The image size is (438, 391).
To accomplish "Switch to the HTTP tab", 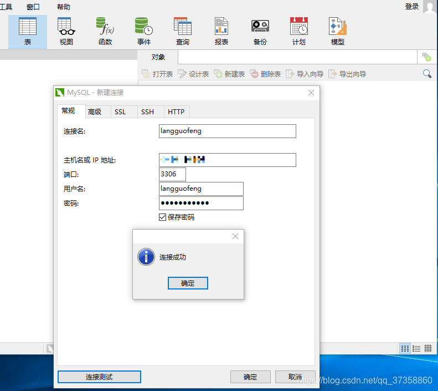I will coord(176,112).
